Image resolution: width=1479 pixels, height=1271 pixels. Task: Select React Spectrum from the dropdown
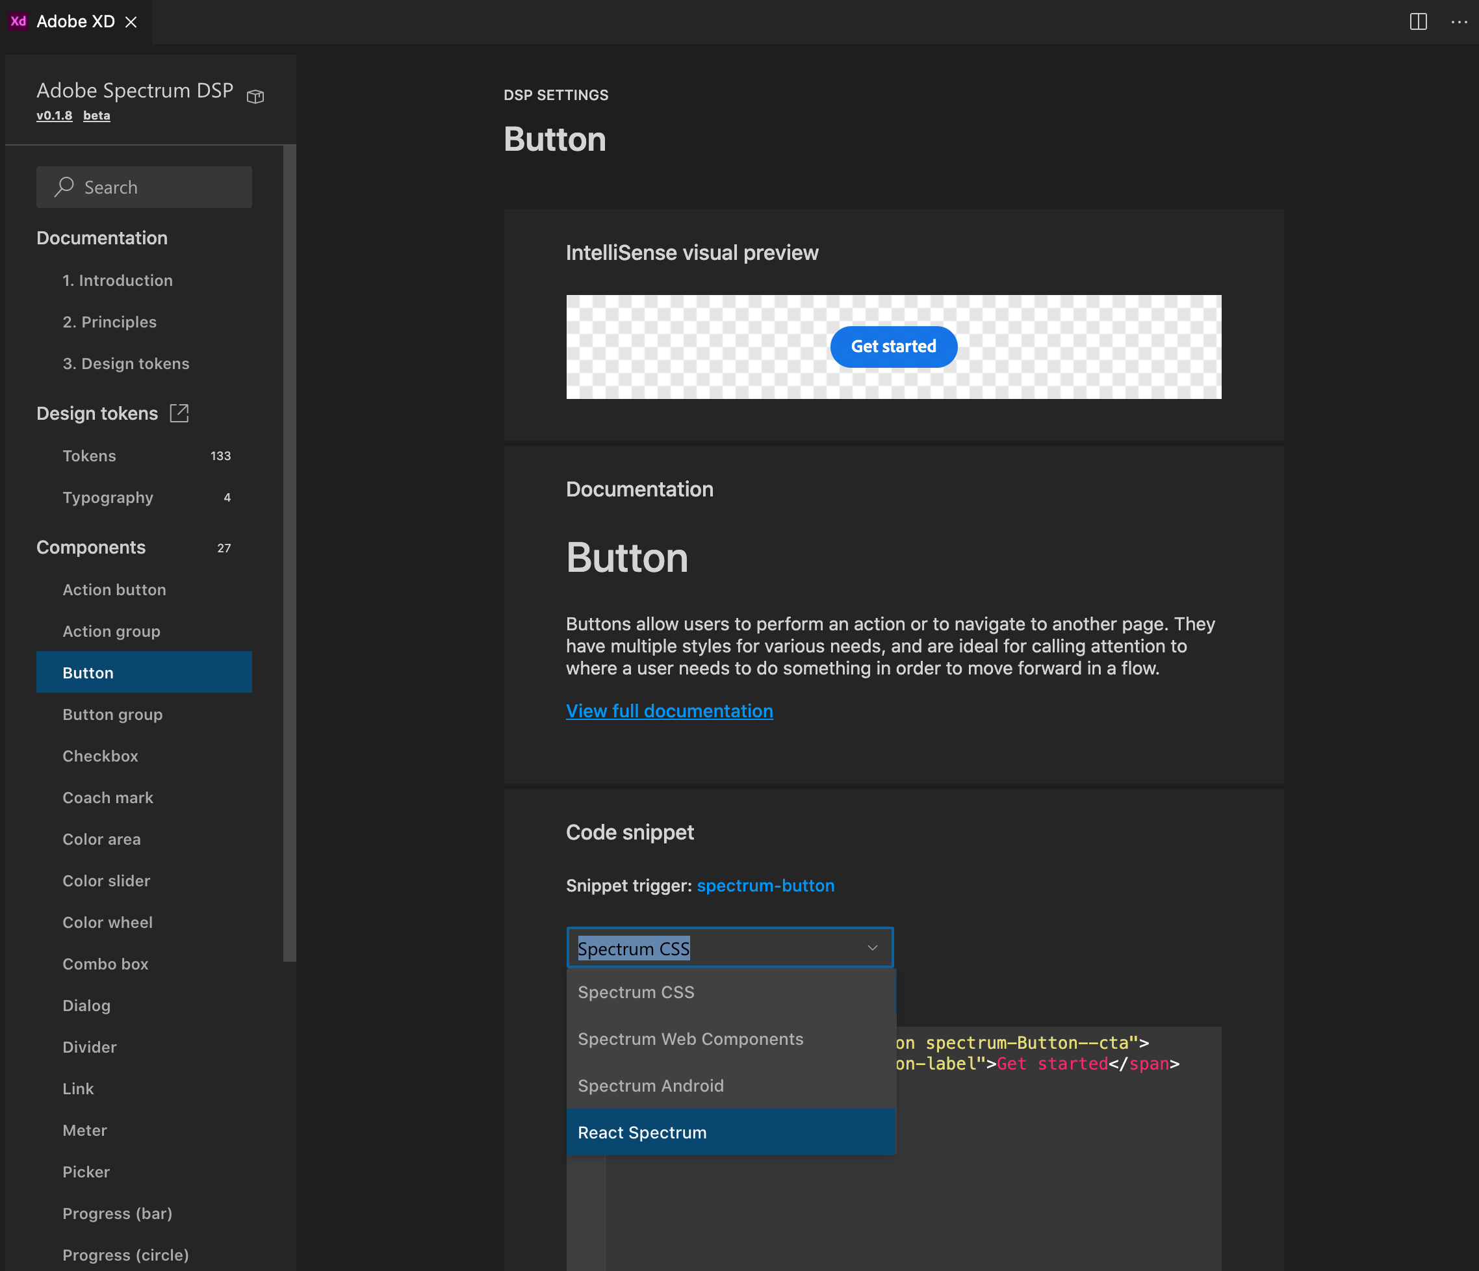[x=641, y=1133]
